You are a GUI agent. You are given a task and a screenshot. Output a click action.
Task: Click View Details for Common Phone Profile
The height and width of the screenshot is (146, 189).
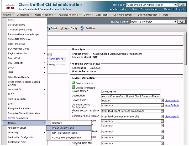click(x=172, y=116)
